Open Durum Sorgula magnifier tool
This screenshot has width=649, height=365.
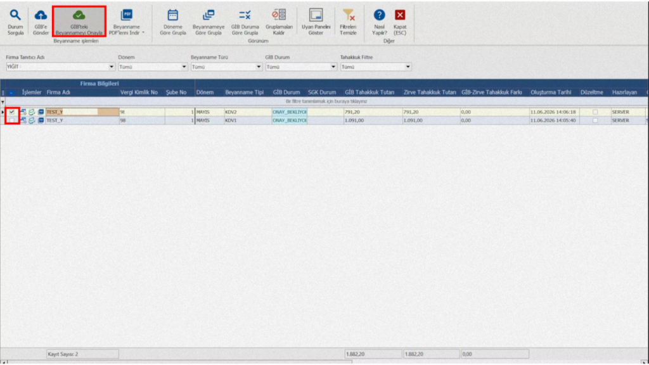[15, 22]
